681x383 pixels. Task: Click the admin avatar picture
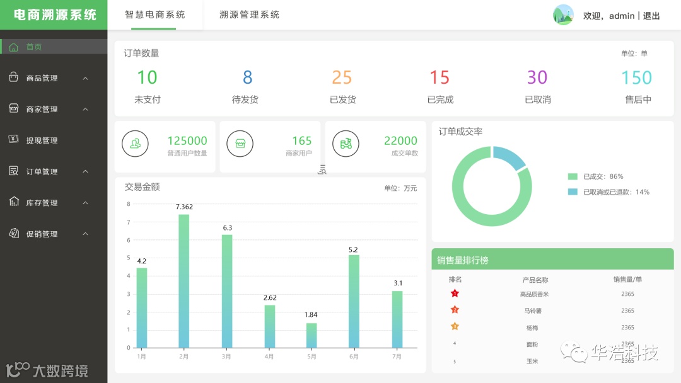pos(563,15)
